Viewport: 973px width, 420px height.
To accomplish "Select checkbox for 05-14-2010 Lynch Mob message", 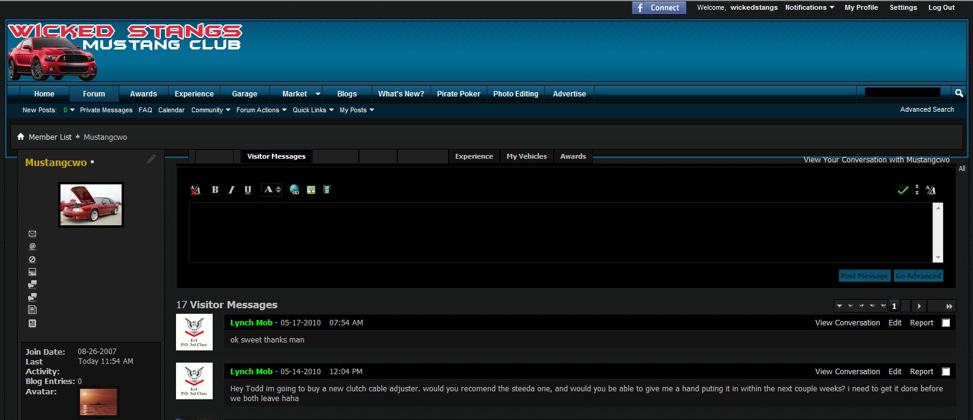I will [946, 372].
